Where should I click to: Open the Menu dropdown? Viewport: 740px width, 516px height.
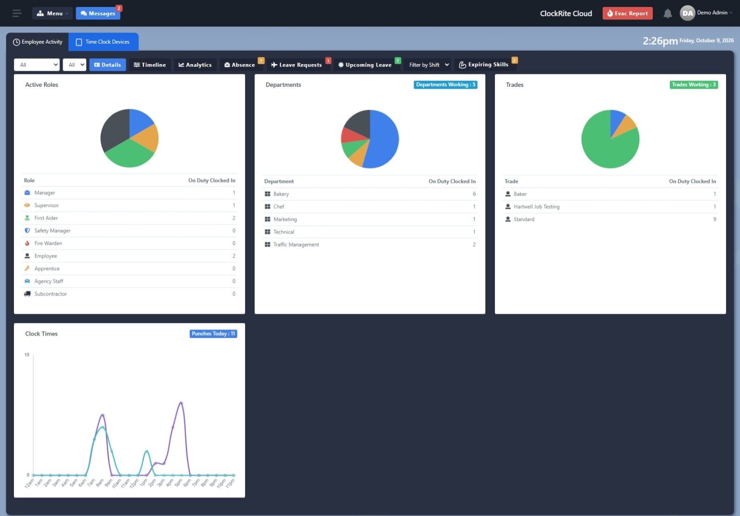[x=52, y=13]
